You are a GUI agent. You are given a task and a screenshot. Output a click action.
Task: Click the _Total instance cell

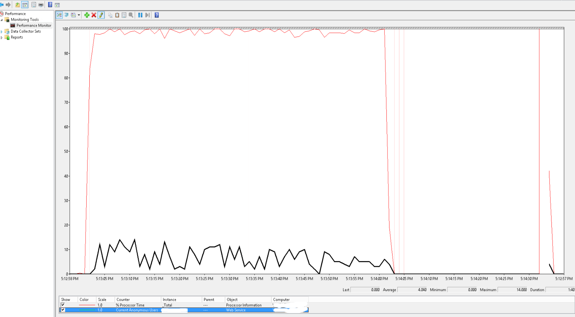pos(167,305)
